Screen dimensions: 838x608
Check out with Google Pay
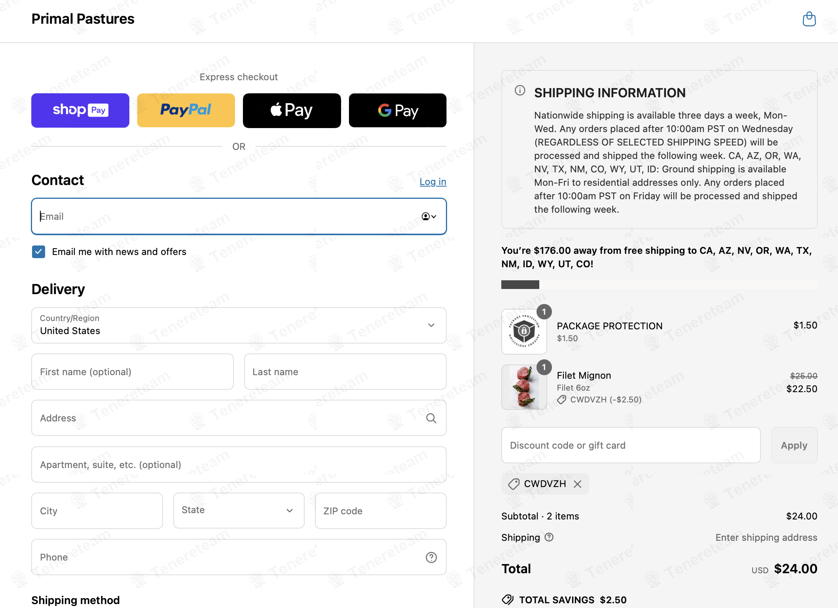coord(398,110)
